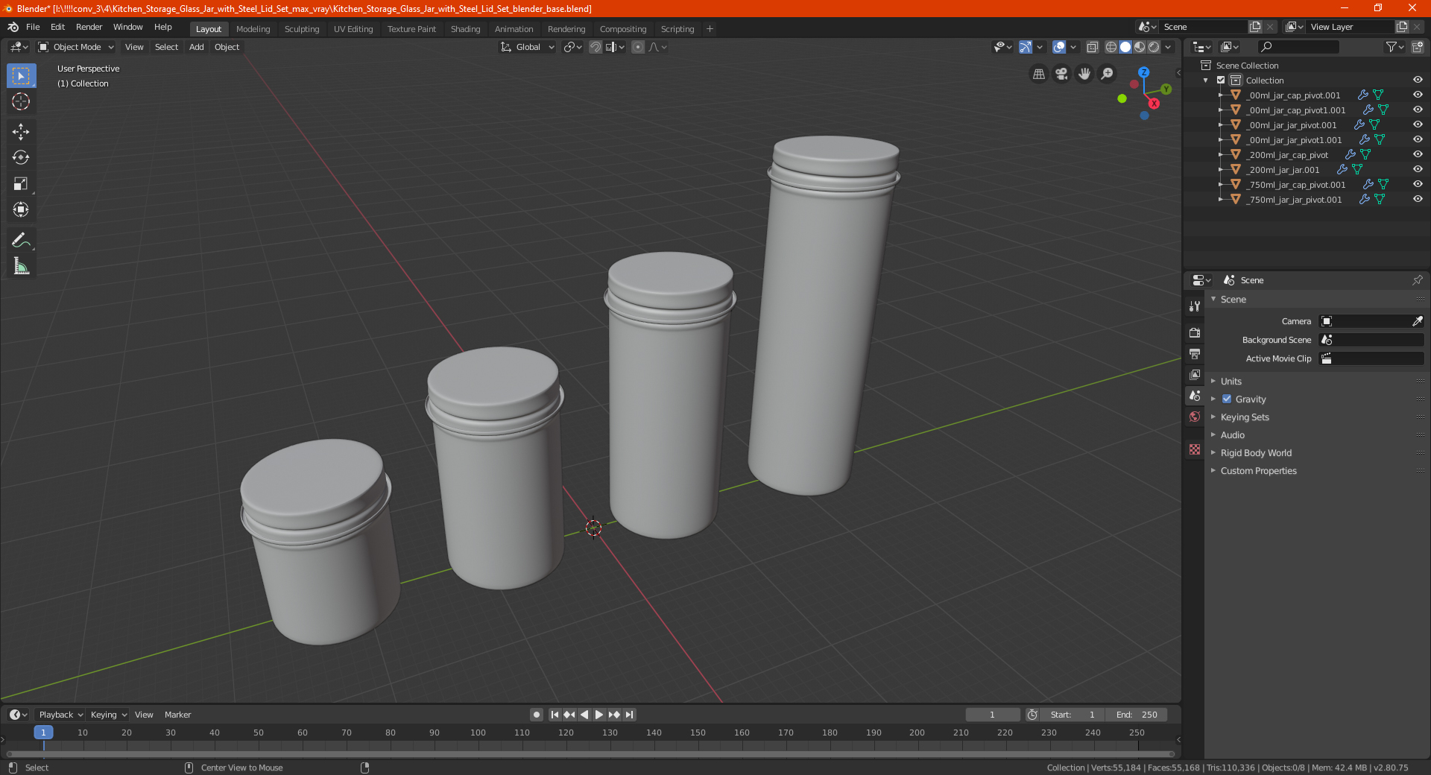Select the Annotate pencil tool
The image size is (1431, 775).
(x=21, y=240)
